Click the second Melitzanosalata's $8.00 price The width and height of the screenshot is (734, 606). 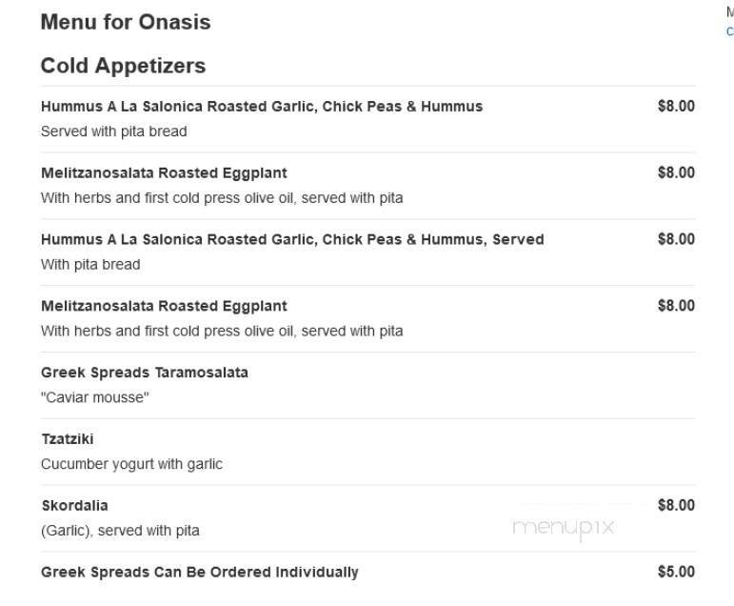(676, 306)
